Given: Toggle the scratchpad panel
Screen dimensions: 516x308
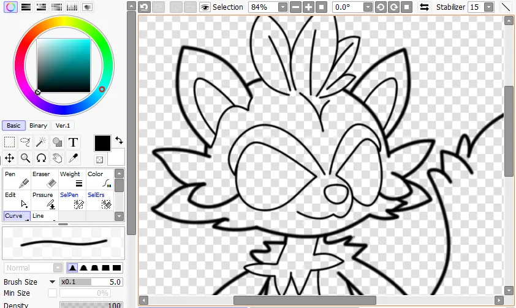Looking at the screenshot, I should pyautogui.click(x=87, y=7).
